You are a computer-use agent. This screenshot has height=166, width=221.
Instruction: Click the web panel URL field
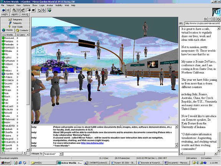[203, 23]
